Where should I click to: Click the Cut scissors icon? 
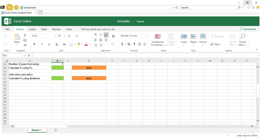[x=25, y=35]
